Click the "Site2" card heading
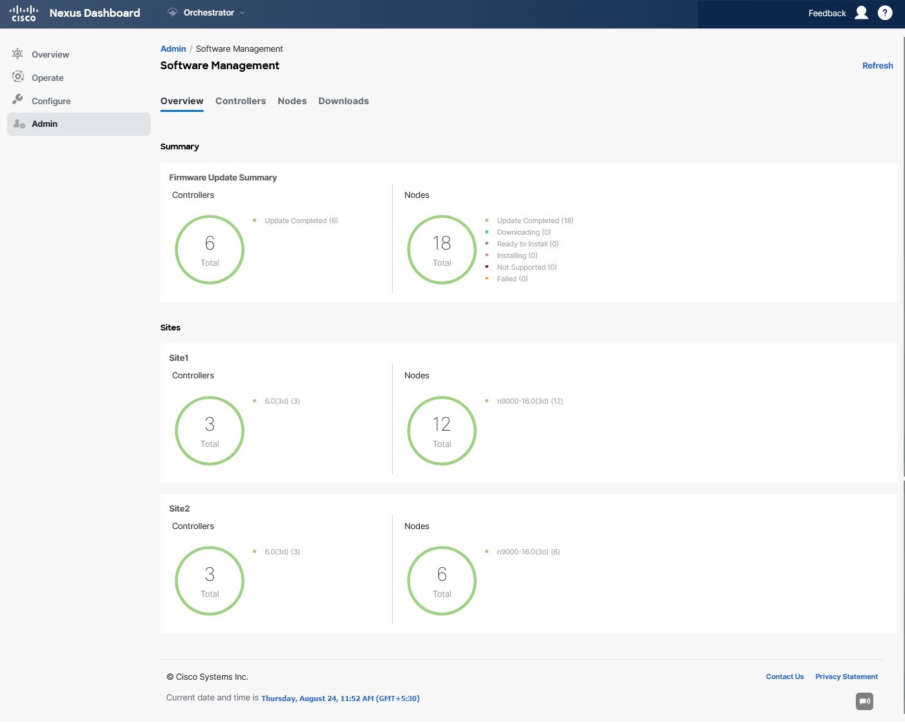Image resolution: width=905 pixels, height=725 pixels. click(179, 508)
